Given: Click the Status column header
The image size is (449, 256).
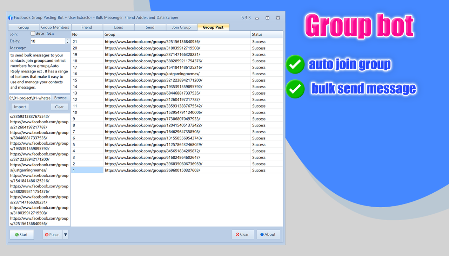Looking at the screenshot, I should tap(267, 34).
